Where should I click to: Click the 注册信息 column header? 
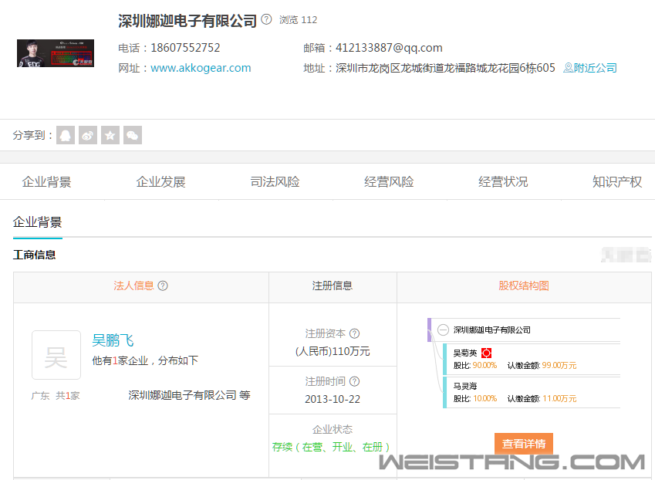click(333, 286)
